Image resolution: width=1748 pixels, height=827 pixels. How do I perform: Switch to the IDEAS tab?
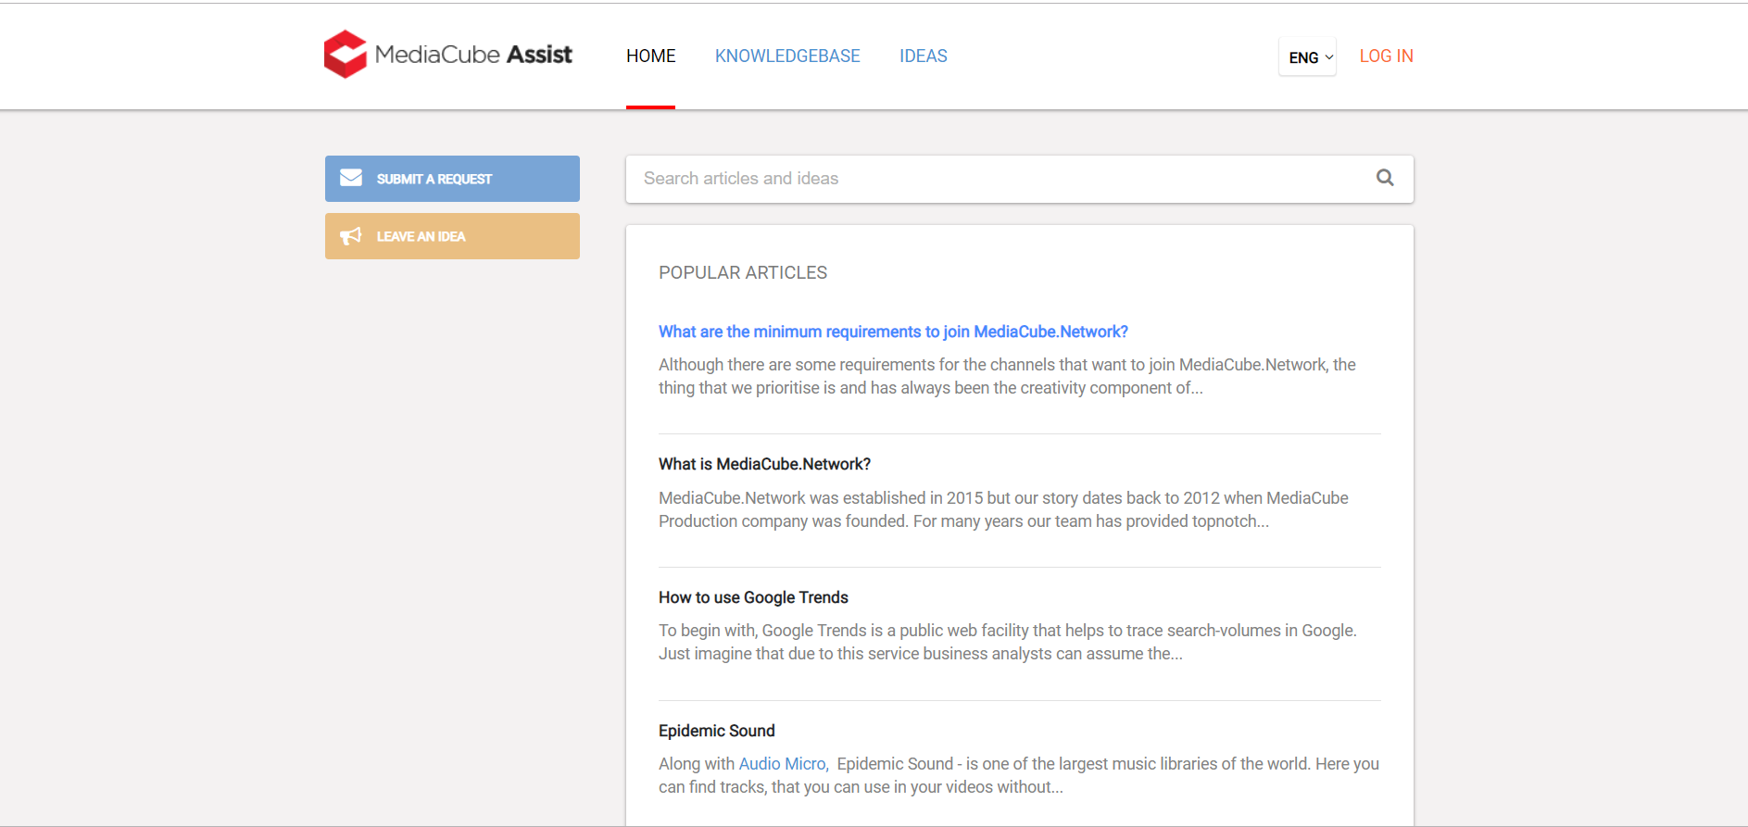click(923, 56)
